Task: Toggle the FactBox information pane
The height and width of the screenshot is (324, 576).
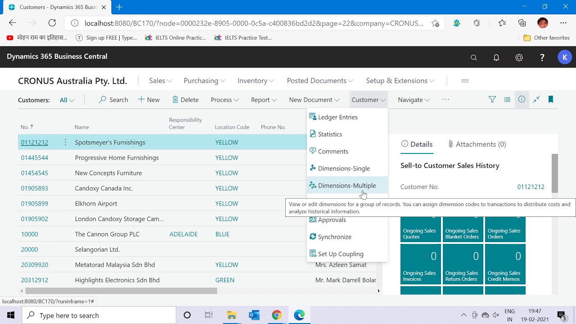Action: tap(522, 99)
